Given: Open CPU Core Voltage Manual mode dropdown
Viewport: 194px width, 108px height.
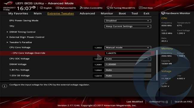Looking at the screenshot, I should click(x=128, y=48).
